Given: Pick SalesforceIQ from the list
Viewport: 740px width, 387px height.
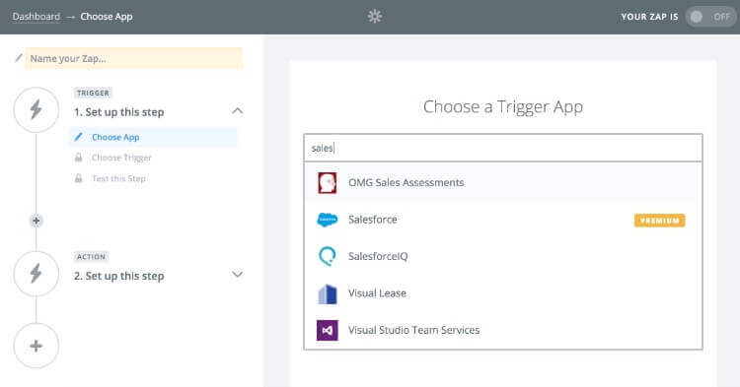Looking at the screenshot, I should click(503, 256).
